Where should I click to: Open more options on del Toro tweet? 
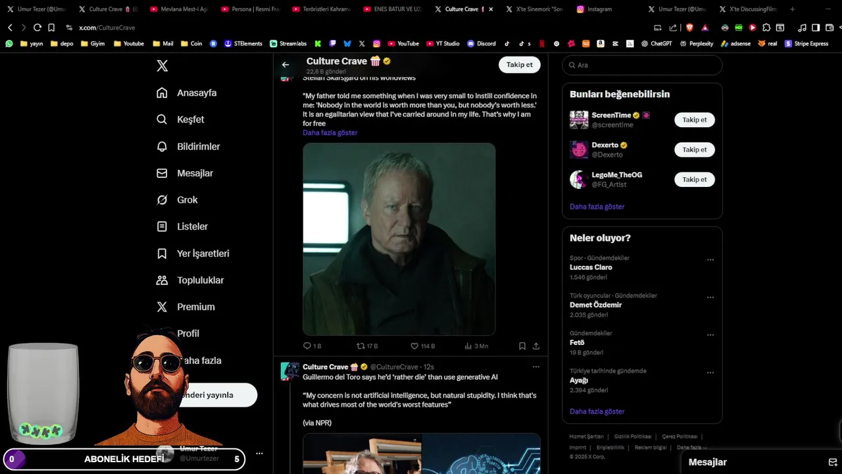tap(536, 367)
